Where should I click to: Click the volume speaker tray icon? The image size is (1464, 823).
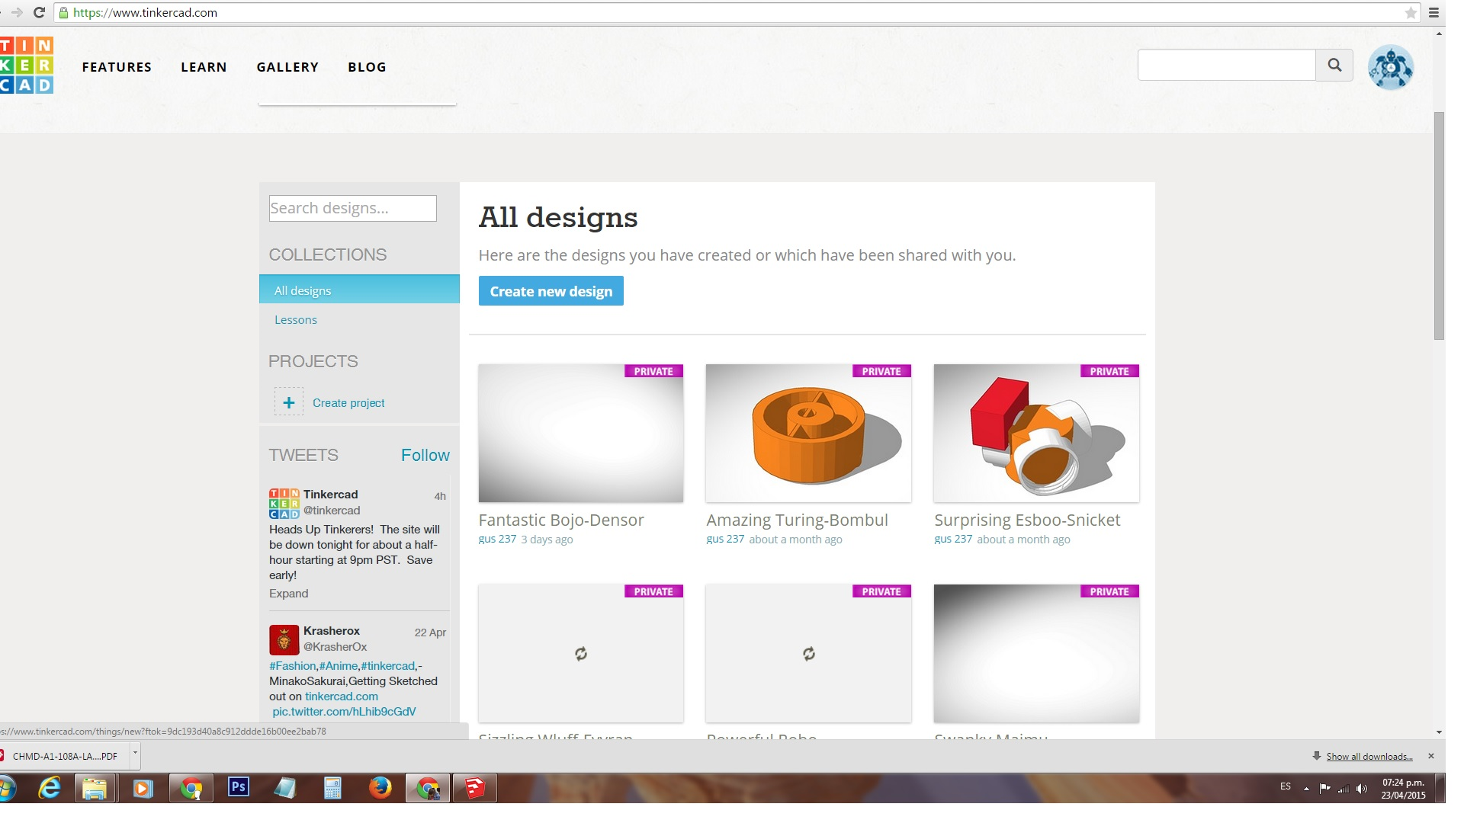click(x=1362, y=789)
